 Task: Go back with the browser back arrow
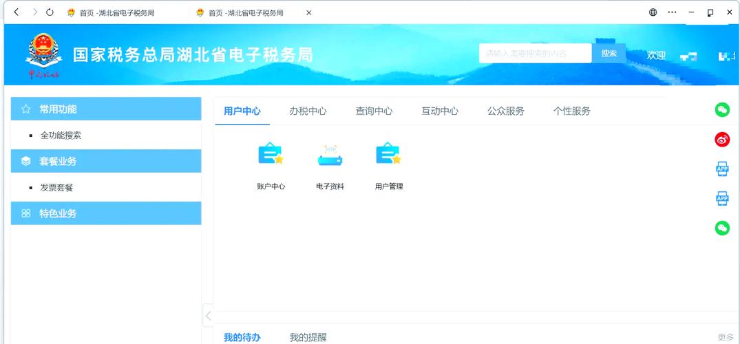pos(17,12)
